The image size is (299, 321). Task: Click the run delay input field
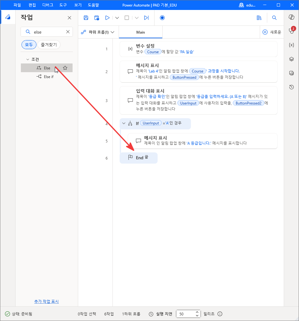pyautogui.click(x=185, y=314)
